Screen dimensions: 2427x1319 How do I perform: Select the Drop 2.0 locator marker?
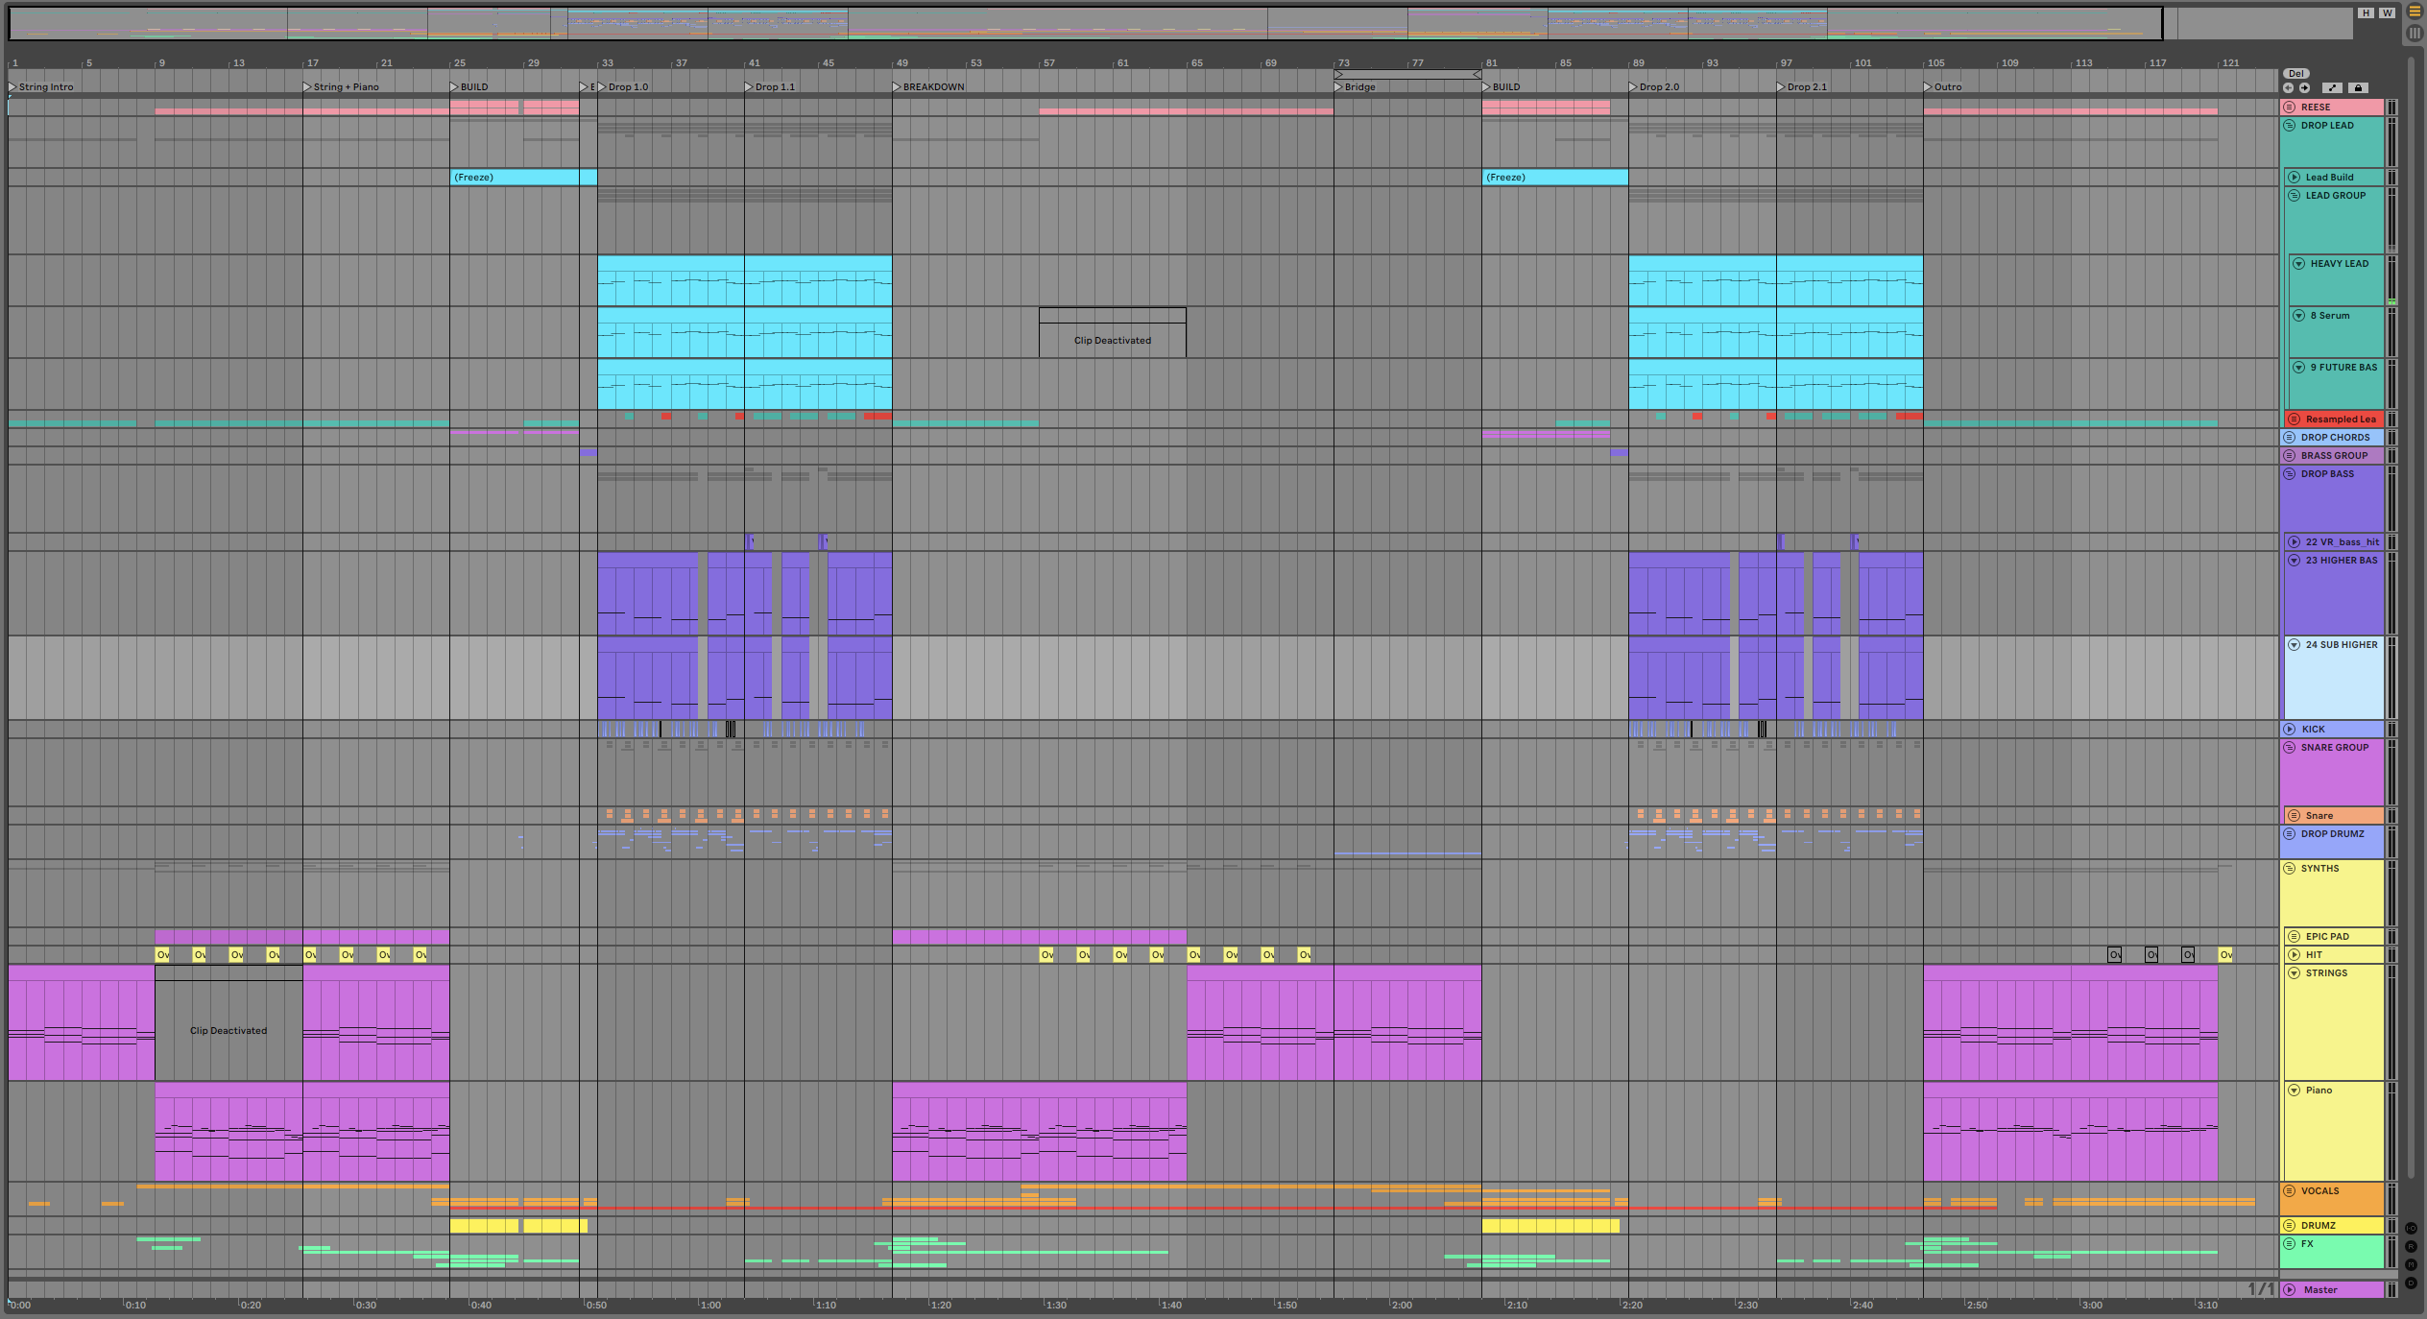[x=1633, y=87]
